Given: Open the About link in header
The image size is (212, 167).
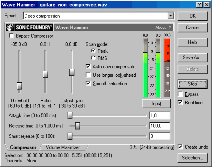Looking at the screenshot, I should [160, 28].
